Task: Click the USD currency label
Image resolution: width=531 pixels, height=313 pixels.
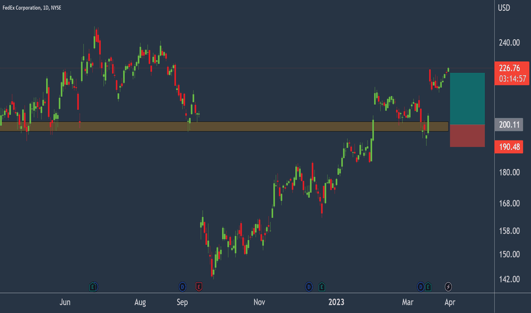Action: point(504,8)
